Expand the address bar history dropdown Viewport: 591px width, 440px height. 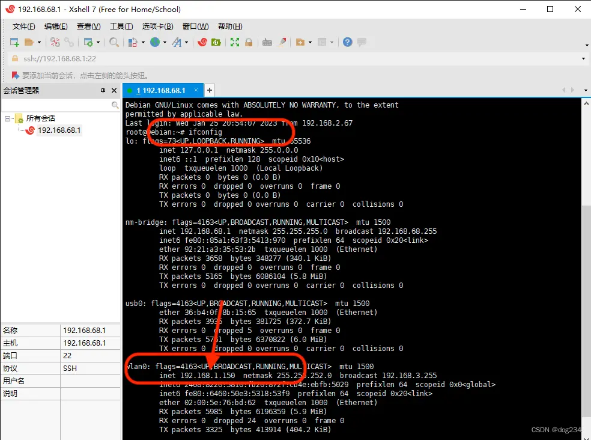pos(583,59)
